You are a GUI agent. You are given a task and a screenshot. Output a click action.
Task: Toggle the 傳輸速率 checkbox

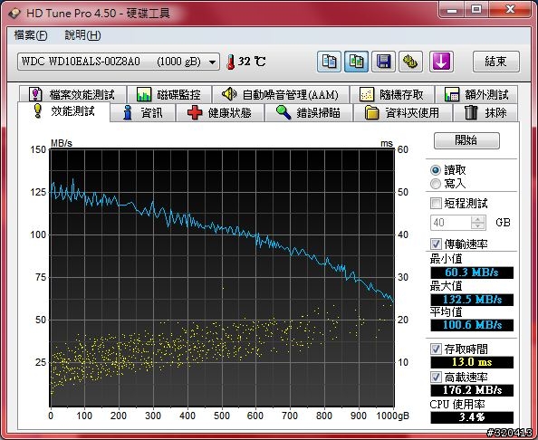pyautogui.click(x=436, y=244)
